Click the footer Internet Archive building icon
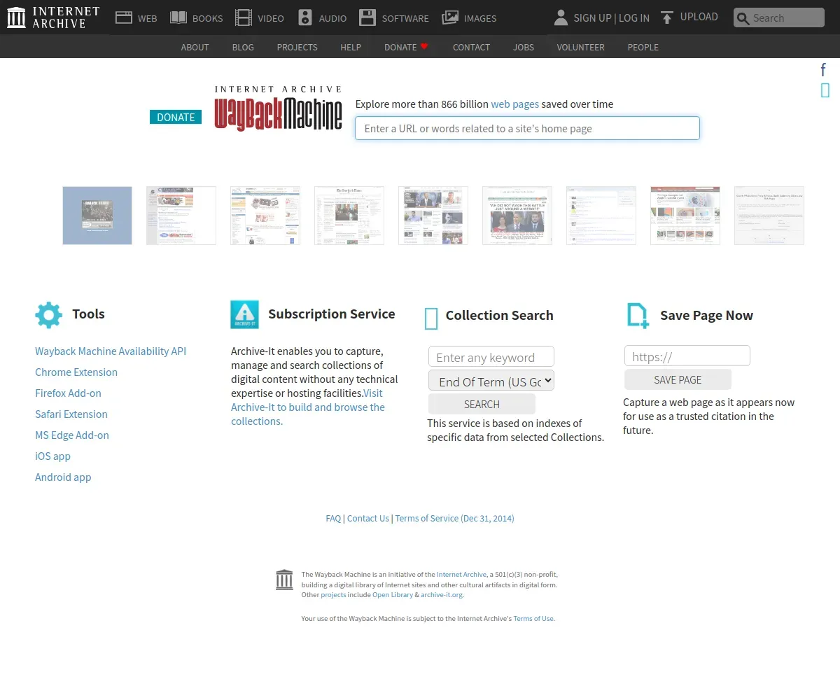 pyautogui.click(x=284, y=580)
